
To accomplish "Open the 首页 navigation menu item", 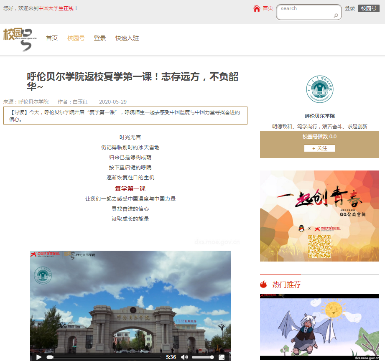I will (52, 38).
